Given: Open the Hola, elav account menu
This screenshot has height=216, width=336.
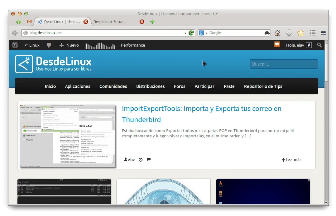Looking at the screenshot, I should tap(299, 45).
